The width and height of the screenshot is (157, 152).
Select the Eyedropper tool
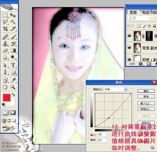[x=13, y=80]
